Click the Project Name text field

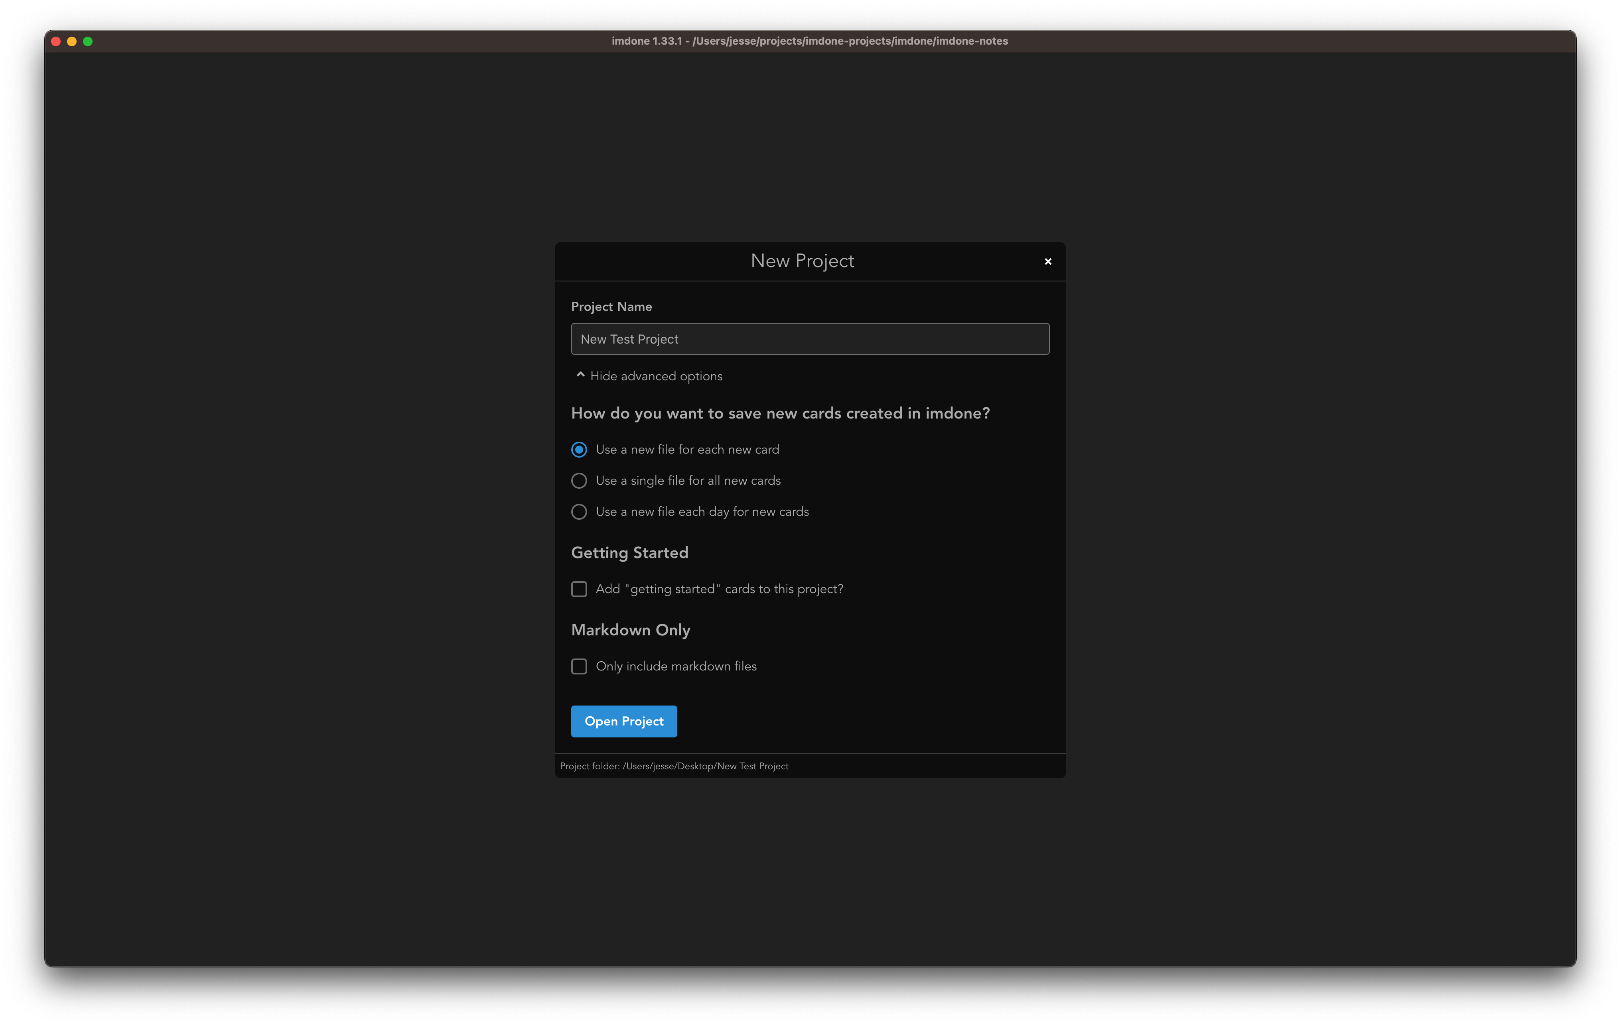(809, 339)
